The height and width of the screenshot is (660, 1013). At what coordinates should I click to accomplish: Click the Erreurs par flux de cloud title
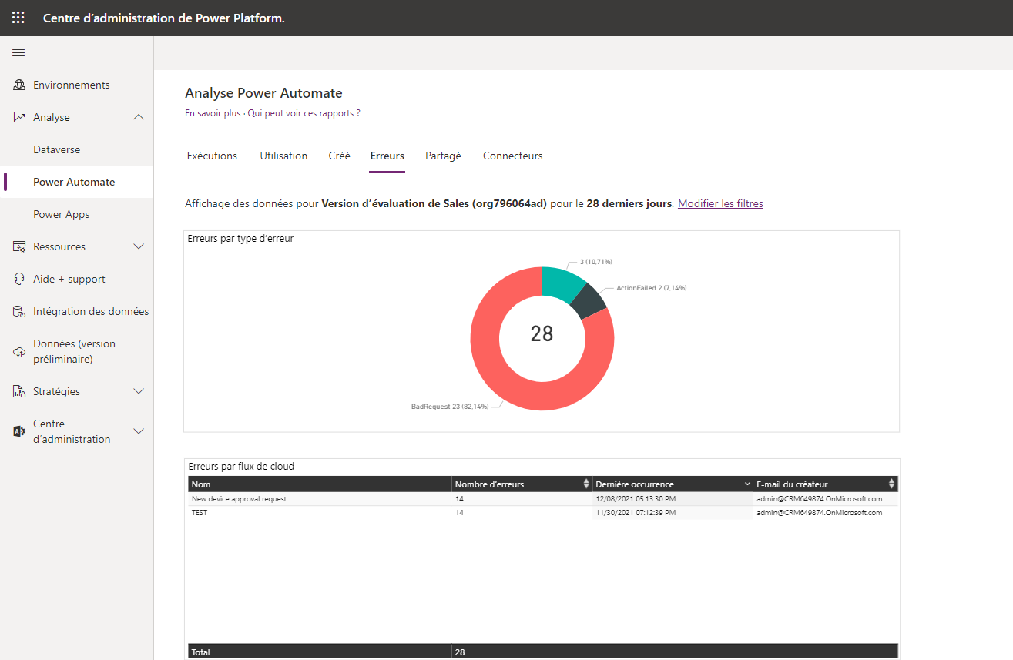pos(241,467)
